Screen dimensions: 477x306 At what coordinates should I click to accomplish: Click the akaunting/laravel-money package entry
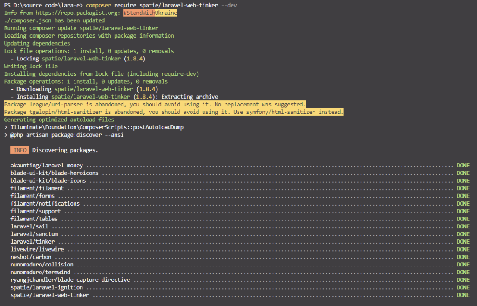pos(47,165)
